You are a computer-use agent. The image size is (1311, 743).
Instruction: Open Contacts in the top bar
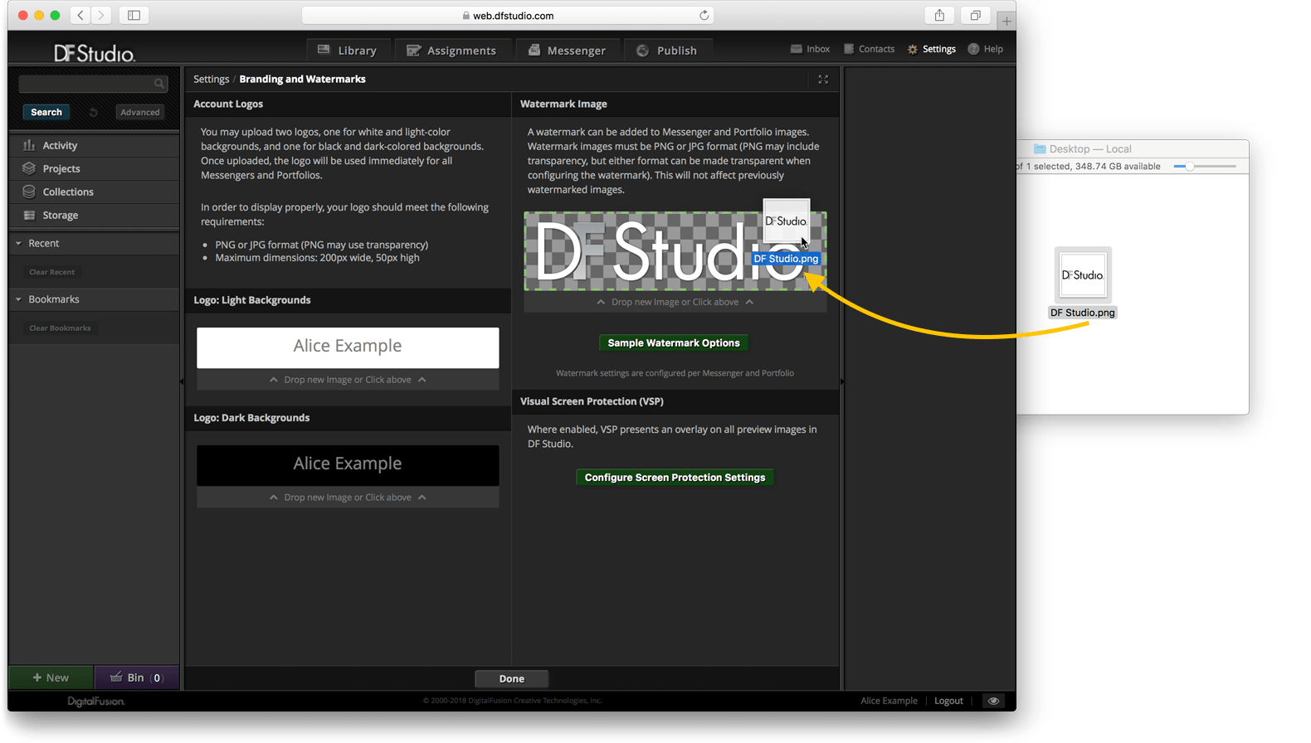(x=870, y=49)
